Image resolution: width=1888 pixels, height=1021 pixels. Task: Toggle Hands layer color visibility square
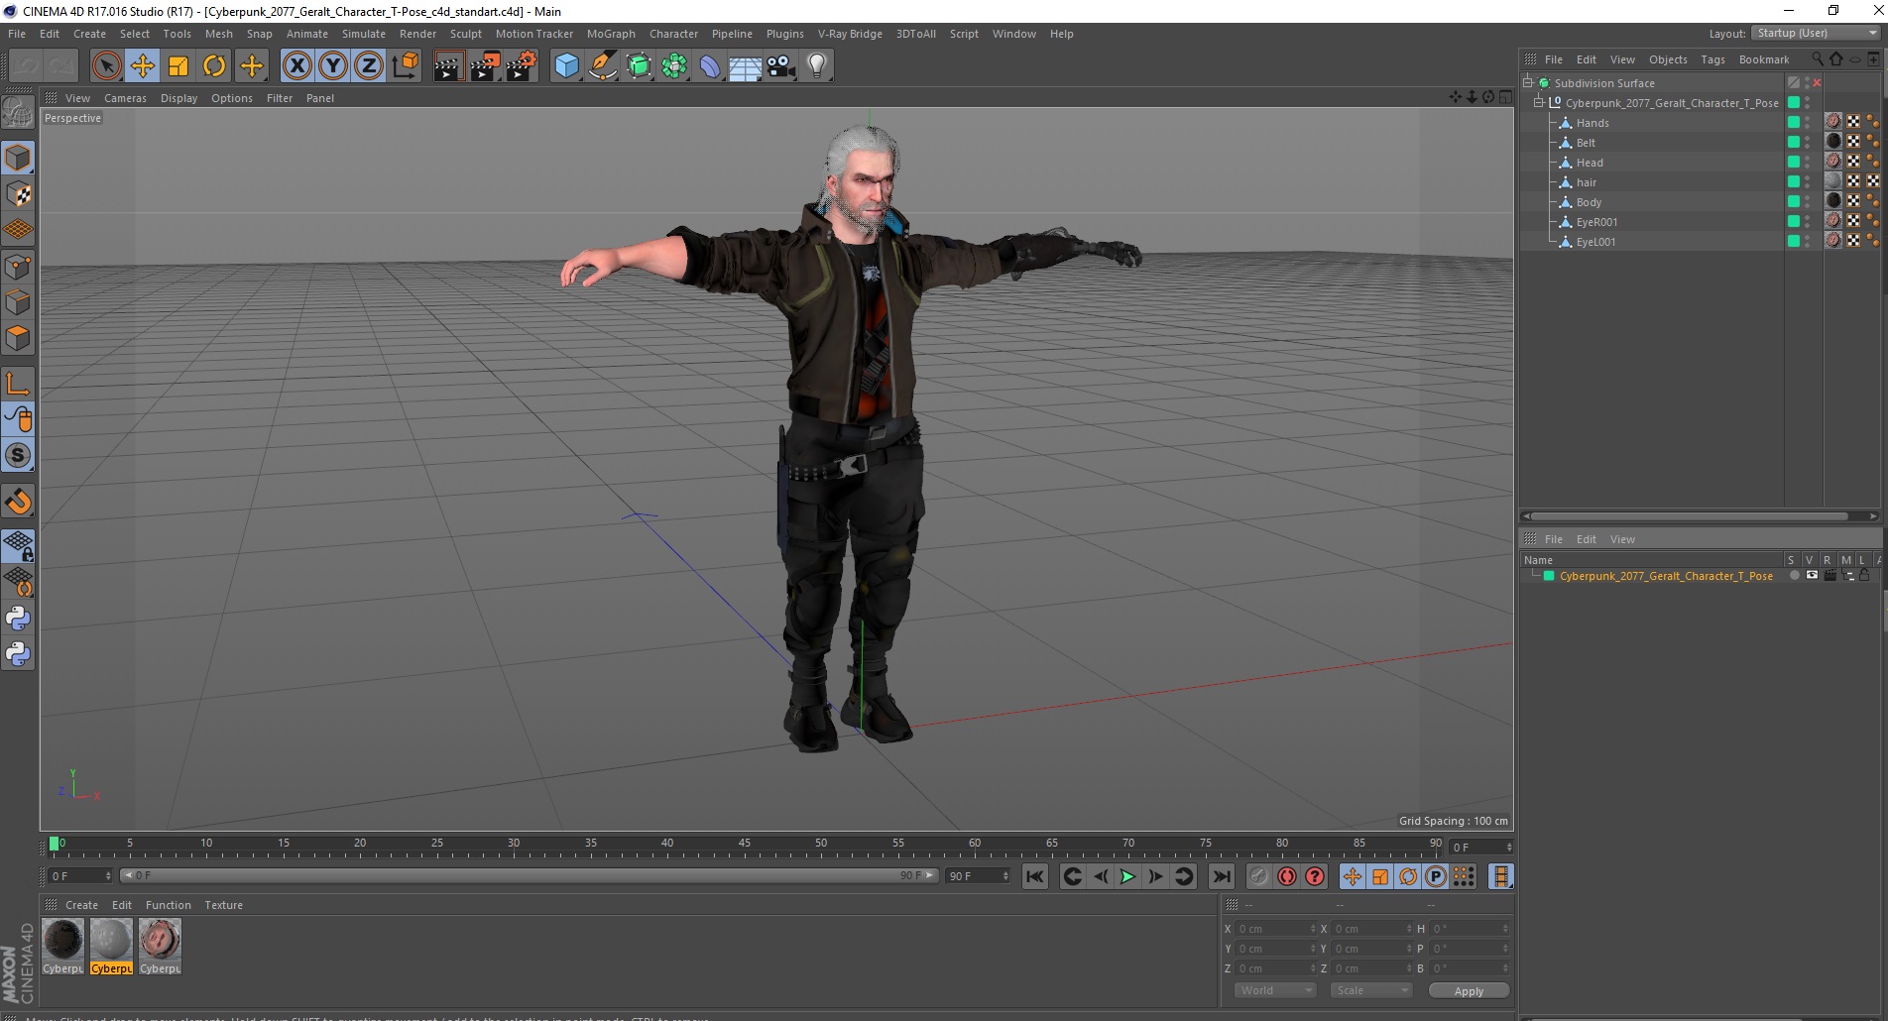tap(1793, 122)
